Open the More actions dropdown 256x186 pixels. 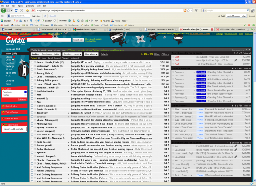(x=91, y=54)
